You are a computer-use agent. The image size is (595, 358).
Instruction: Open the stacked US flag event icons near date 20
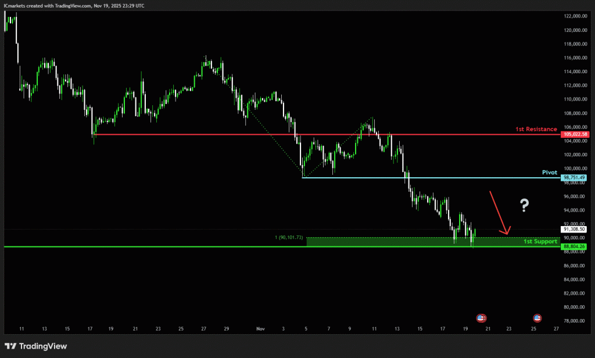point(481,318)
